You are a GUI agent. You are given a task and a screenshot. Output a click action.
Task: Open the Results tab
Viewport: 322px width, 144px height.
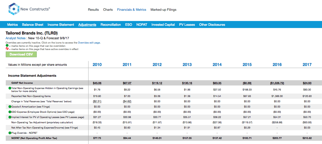[93, 10]
